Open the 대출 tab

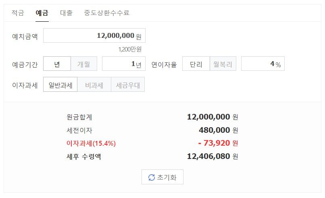click(x=66, y=13)
